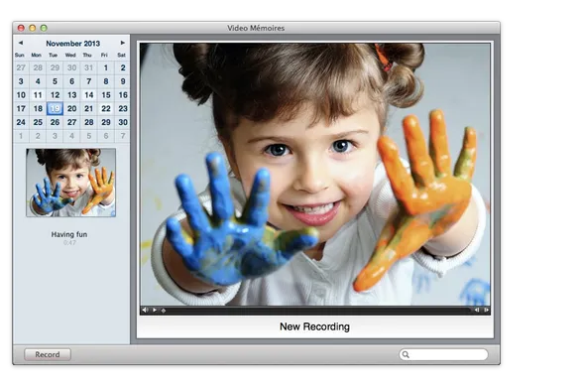Viewport: 581px width, 388px height.
Task: Click the search magnifier icon
Action: (x=406, y=354)
